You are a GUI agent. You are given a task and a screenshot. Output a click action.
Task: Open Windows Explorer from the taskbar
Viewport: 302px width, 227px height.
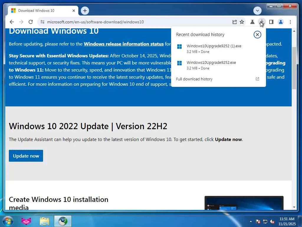45,221
